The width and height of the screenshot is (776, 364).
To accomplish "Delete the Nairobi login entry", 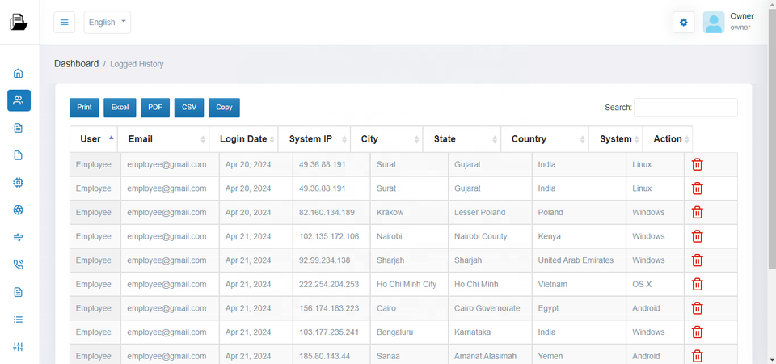I will [x=697, y=236].
